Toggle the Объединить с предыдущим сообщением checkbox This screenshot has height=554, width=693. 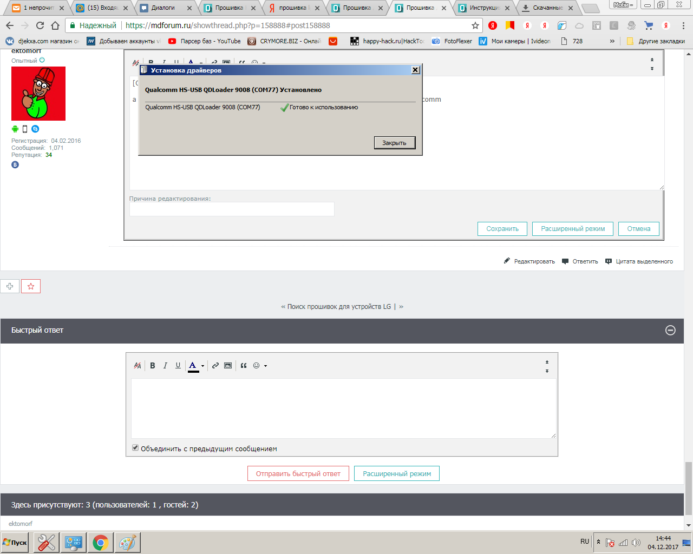pyautogui.click(x=135, y=448)
